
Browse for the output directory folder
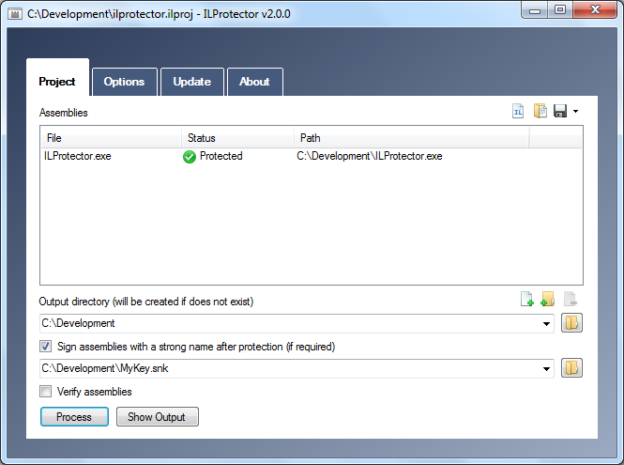571,323
